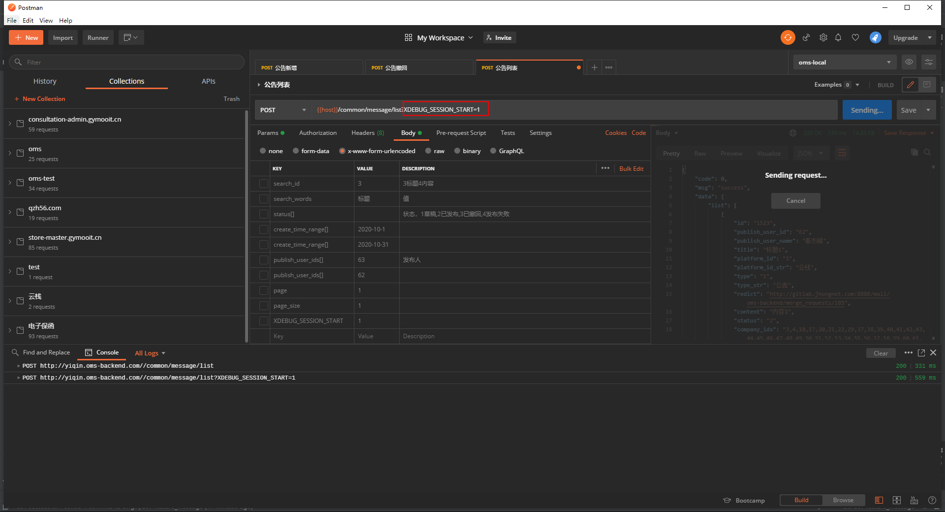The image size is (945, 512).
Task: Open the new window icon beside Runner
Action: coord(131,37)
